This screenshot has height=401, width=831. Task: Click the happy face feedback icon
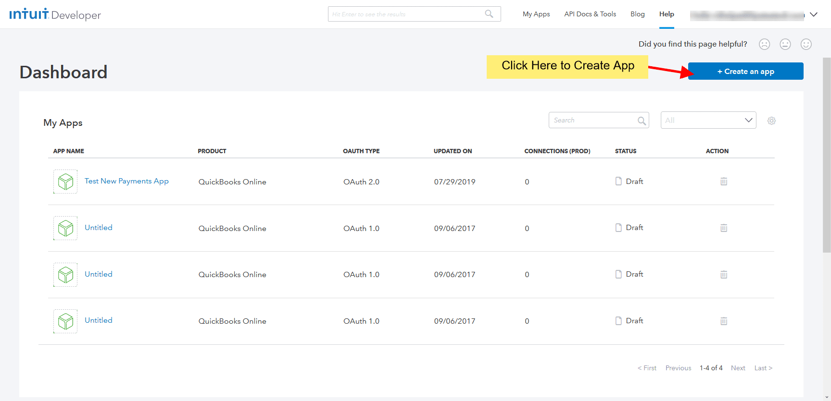[806, 44]
